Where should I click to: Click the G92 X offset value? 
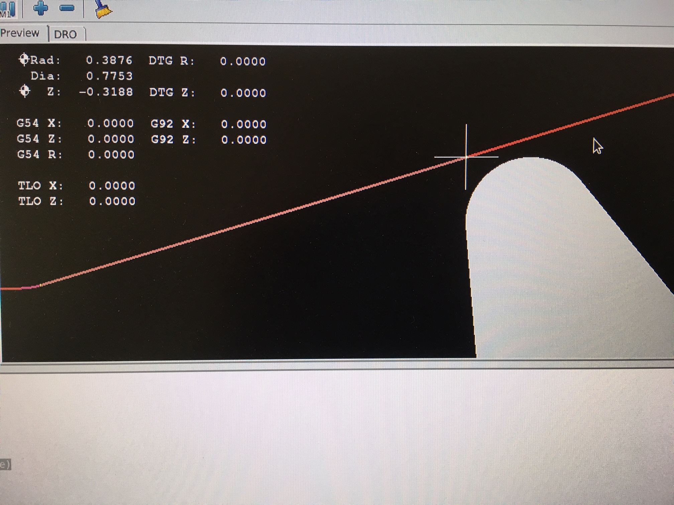tap(244, 124)
